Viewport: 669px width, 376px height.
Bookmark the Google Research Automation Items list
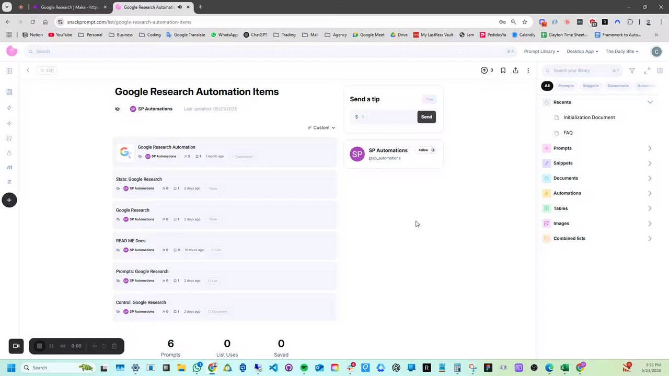click(503, 70)
